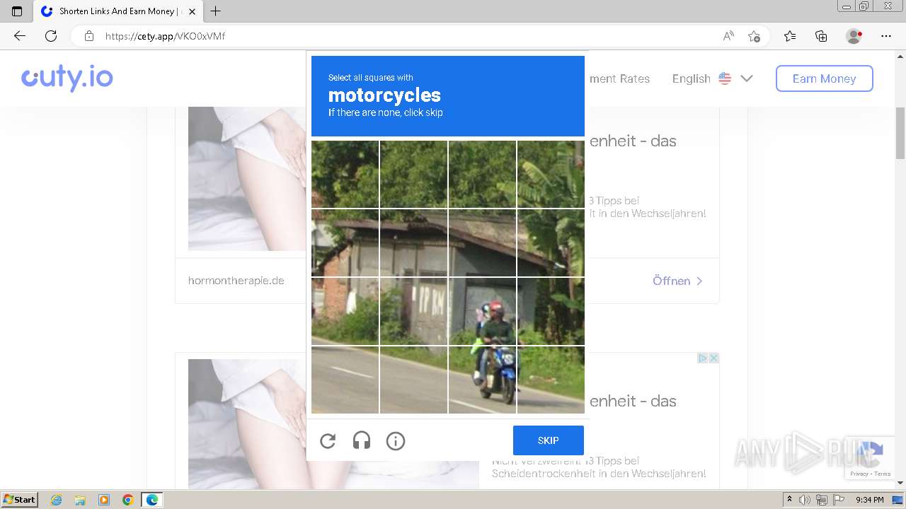The image size is (906, 509).
Task: Click the SKIP button
Action: coord(549,440)
